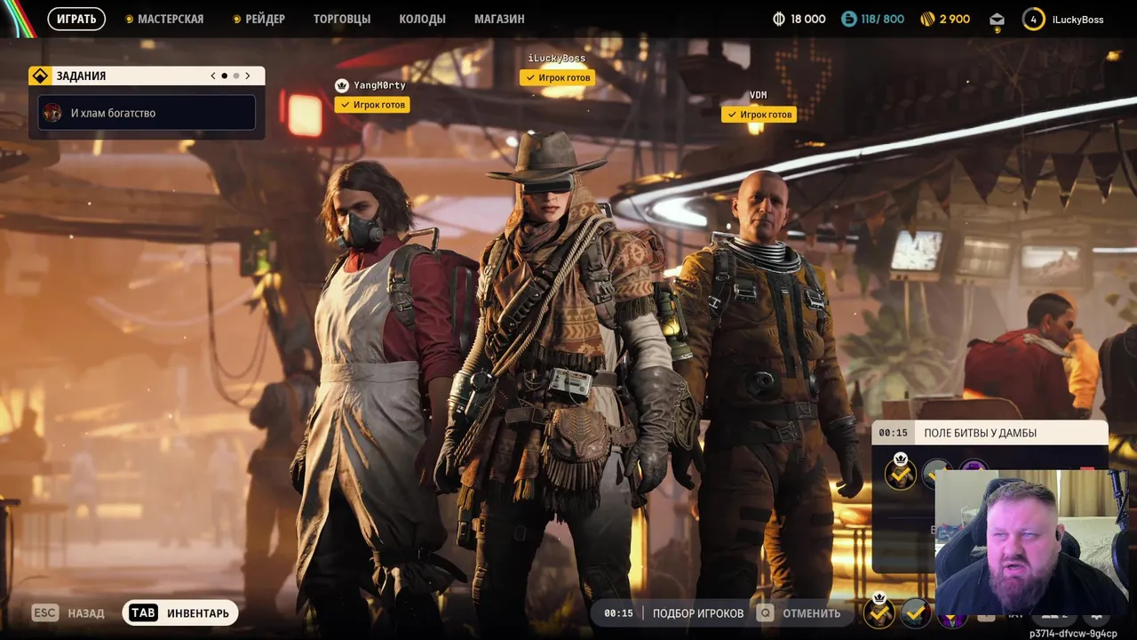Open the МАГАЗИН store tab
1137x640 pixels.
click(x=499, y=19)
